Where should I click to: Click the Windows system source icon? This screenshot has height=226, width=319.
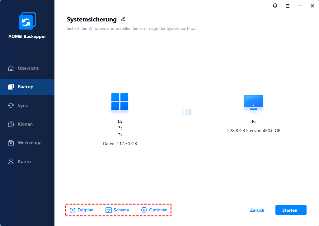120,102
